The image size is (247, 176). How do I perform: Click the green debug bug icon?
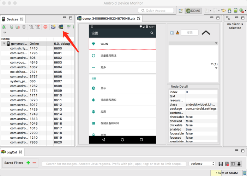click(x=4, y=27)
